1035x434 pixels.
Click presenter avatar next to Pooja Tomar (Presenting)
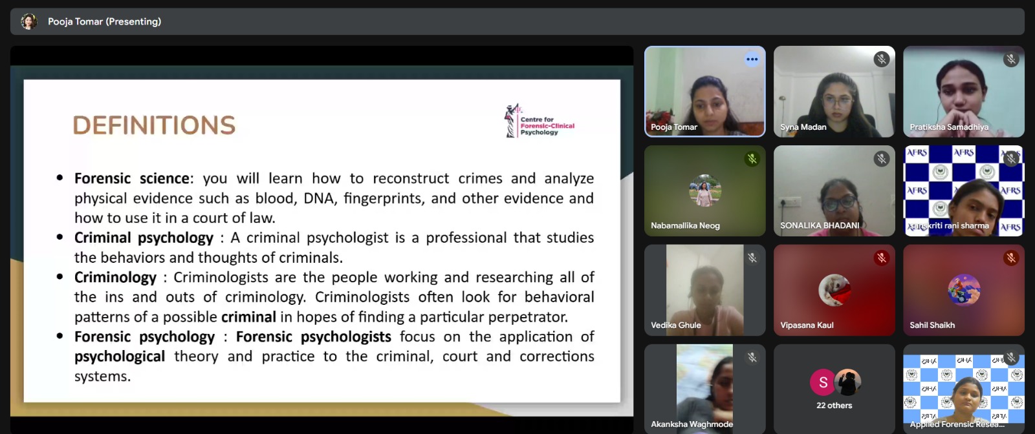(28, 21)
